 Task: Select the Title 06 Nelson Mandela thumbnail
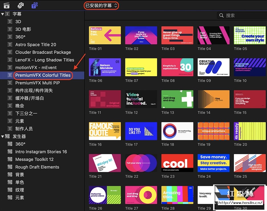[x=105, y=67]
